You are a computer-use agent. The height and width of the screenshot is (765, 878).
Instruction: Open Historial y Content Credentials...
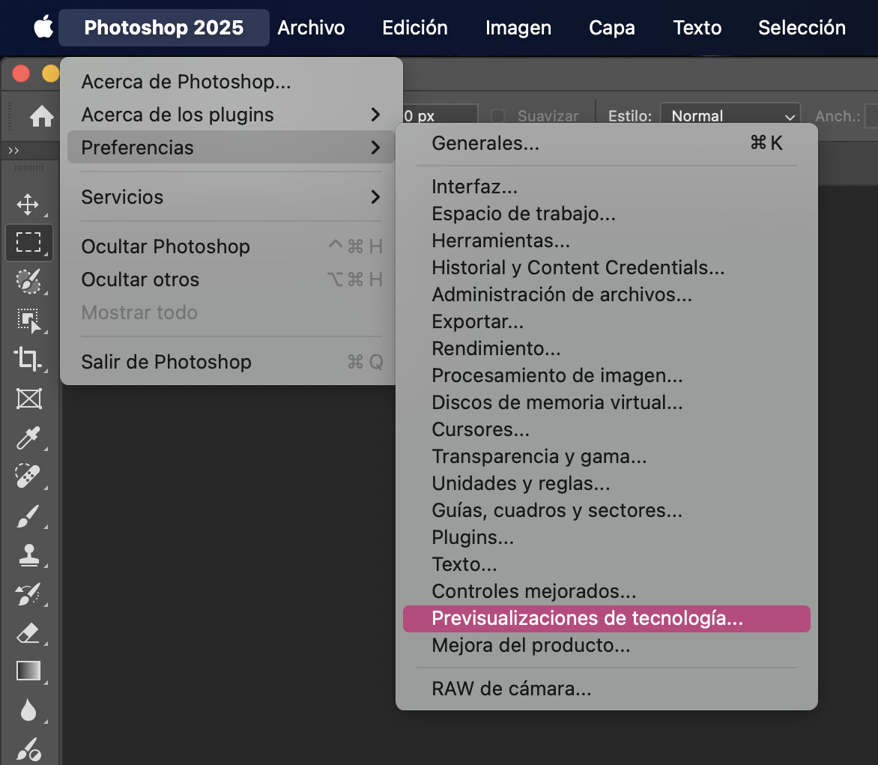pos(606,267)
